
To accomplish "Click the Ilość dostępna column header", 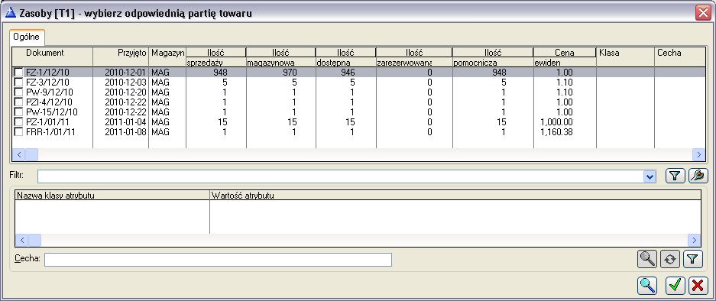I will point(345,57).
